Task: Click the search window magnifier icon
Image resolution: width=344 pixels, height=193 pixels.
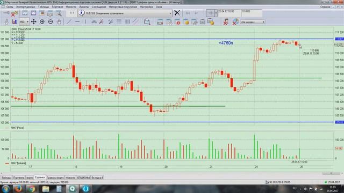Action: click(x=147, y=21)
